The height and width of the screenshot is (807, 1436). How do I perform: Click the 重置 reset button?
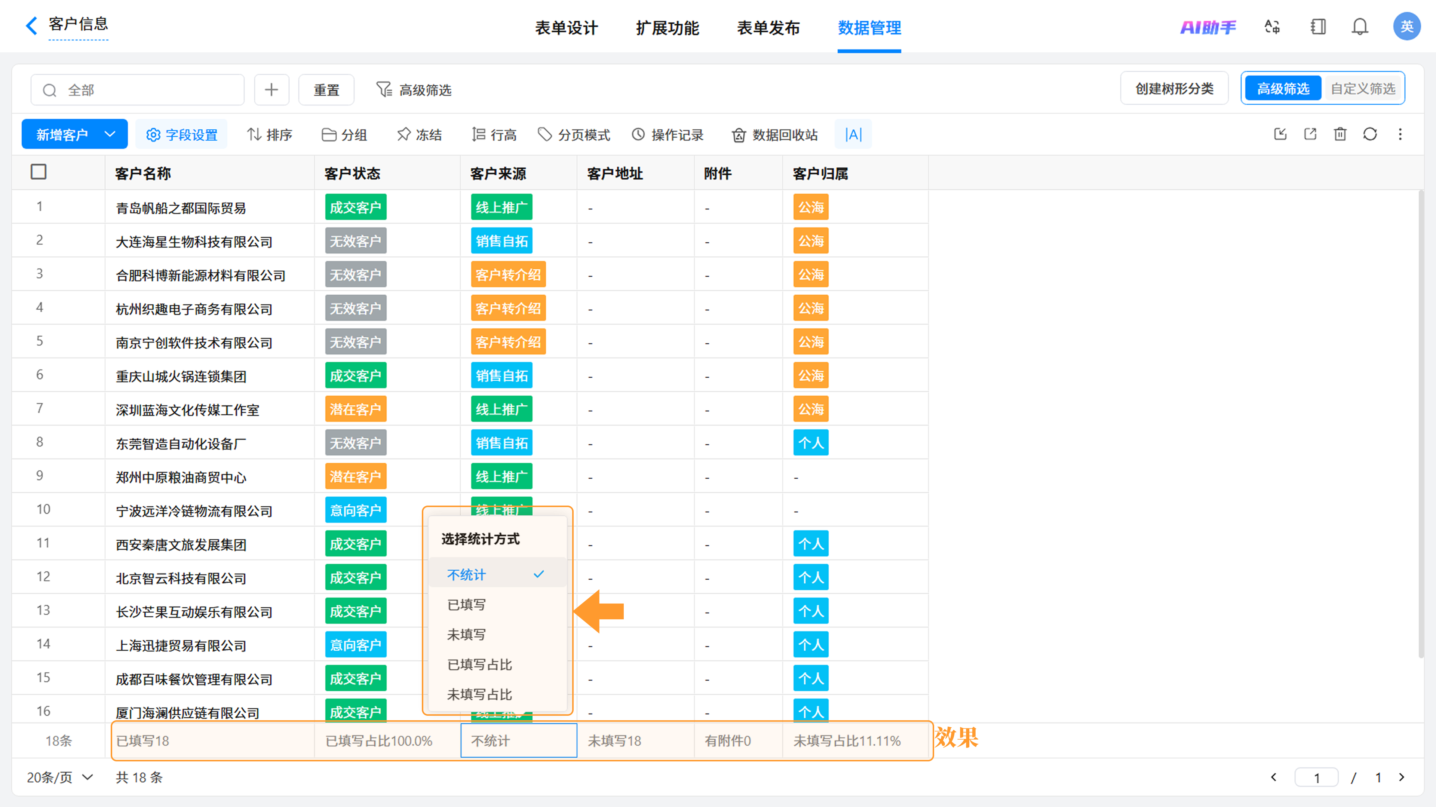[326, 90]
